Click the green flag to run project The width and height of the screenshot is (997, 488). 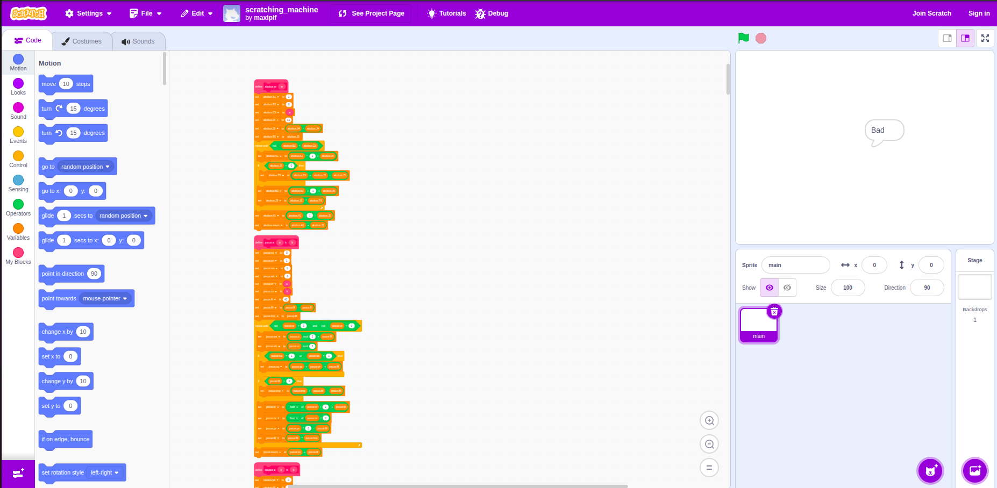point(744,38)
